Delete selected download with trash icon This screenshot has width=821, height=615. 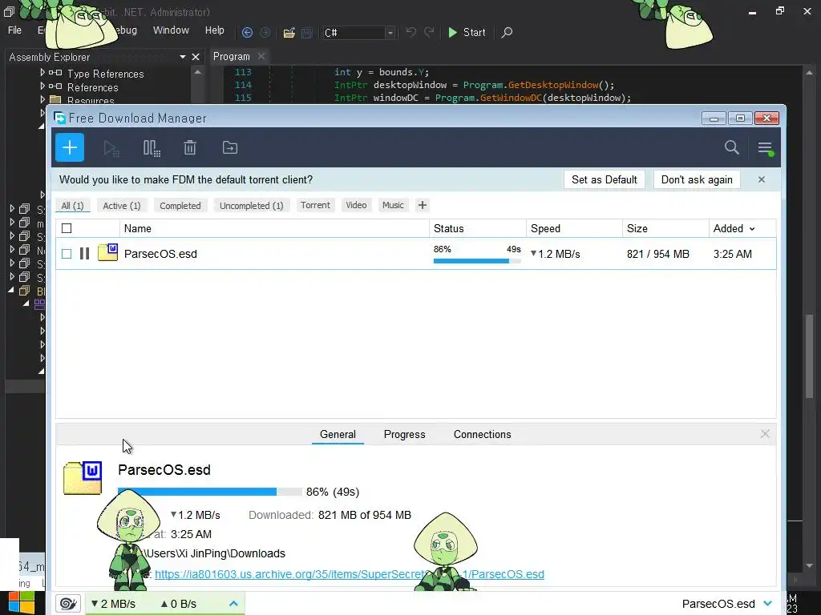coord(190,148)
